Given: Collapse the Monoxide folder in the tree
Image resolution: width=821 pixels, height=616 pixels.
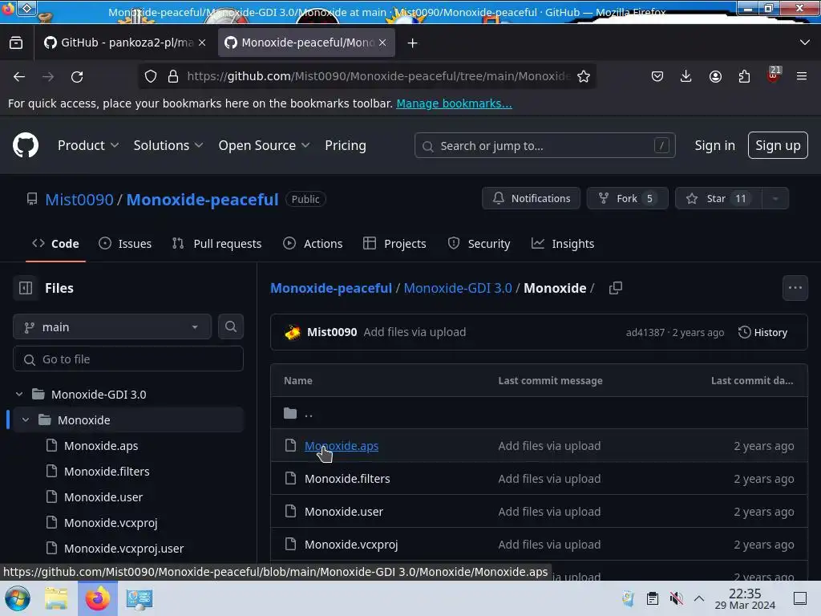Looking at the screenshot, I should (x=26, y=419).
